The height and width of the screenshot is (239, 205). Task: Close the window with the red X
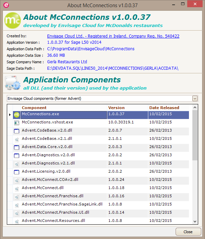tap(195, 4)
